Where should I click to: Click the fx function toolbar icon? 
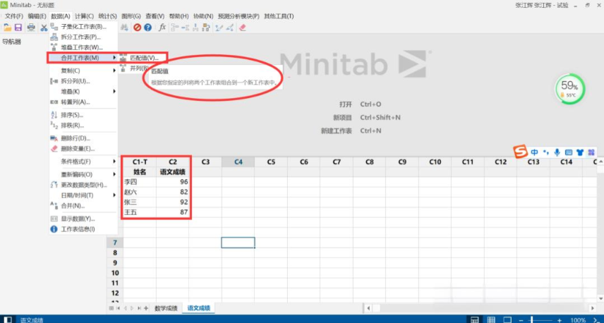[x=162, y=28]
